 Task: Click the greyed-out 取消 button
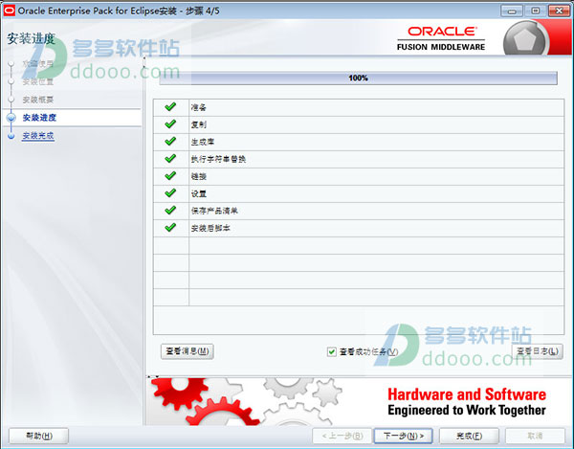point(535,436)
